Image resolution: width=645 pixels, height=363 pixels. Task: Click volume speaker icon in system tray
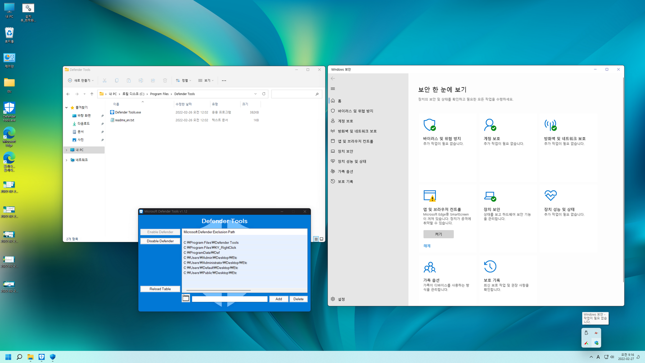pyautogui.click(x=612, y=357)
